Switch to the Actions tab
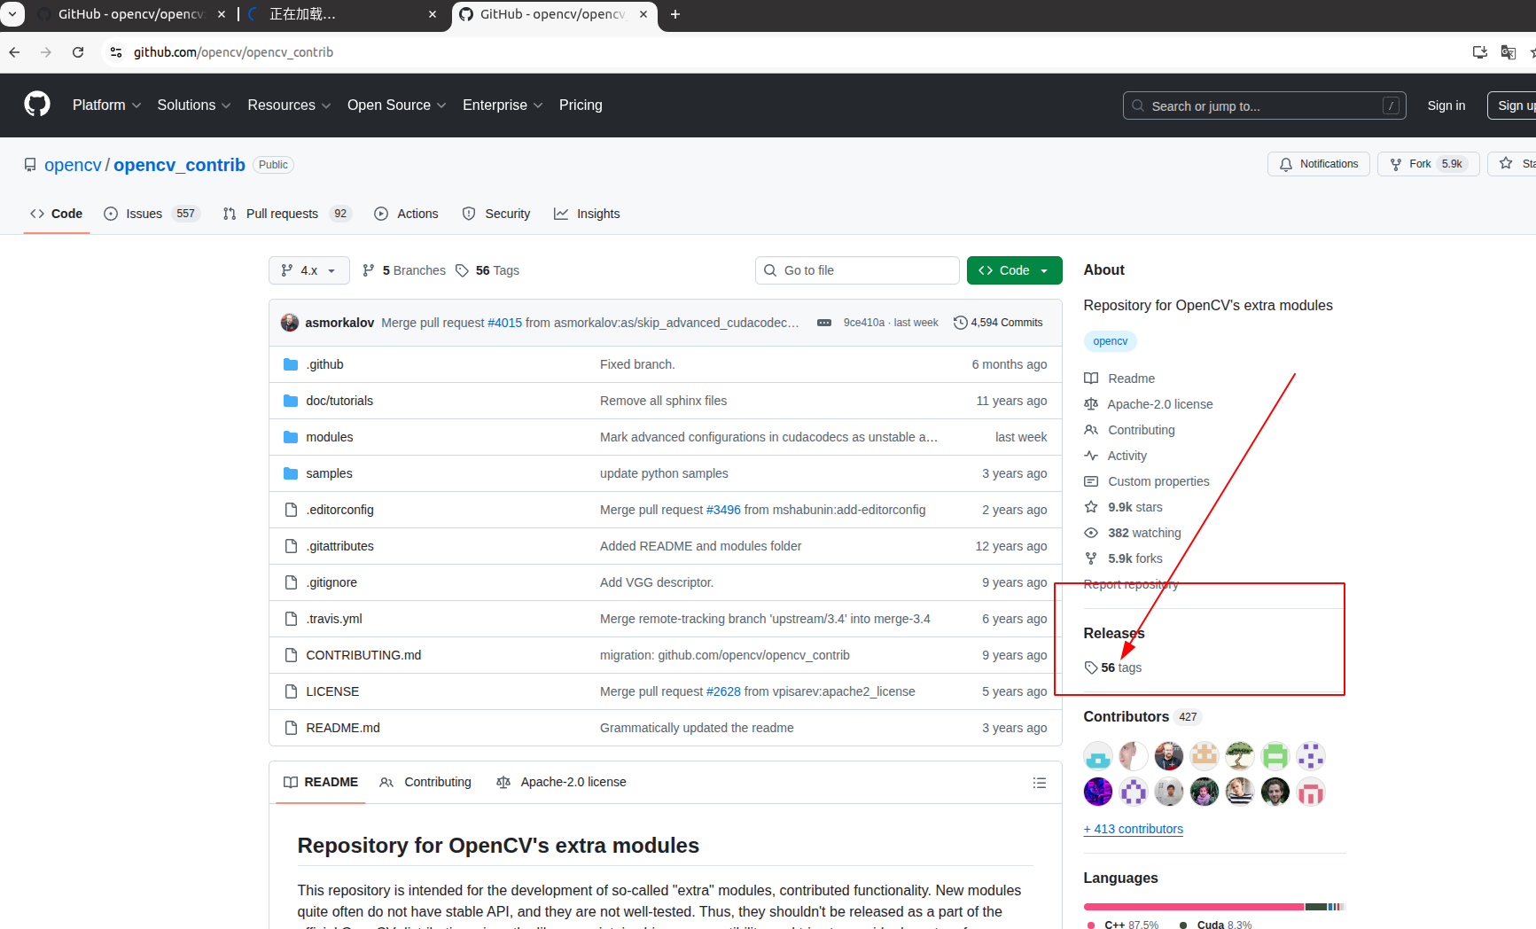 pos(406,214)
